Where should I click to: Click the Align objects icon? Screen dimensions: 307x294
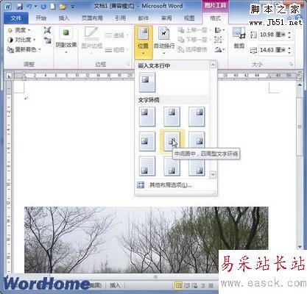tap(219, 30)
